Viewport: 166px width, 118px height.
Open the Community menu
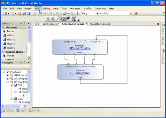tap(100, 8)
